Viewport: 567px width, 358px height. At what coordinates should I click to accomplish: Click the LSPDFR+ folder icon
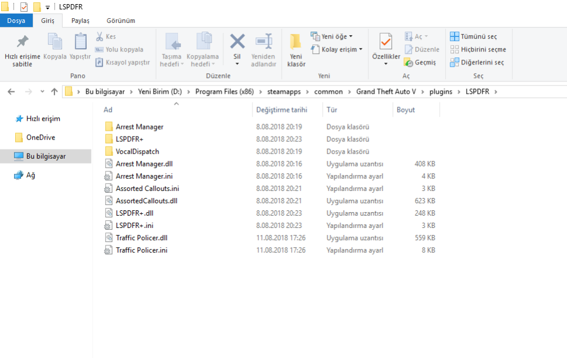[x=109, y=139]
